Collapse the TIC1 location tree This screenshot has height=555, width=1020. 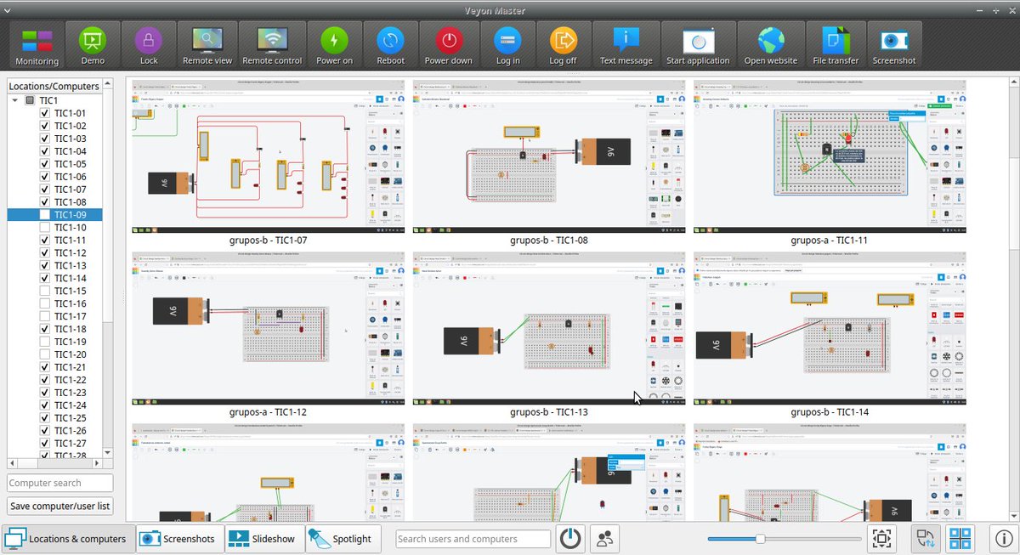point(15,99)
